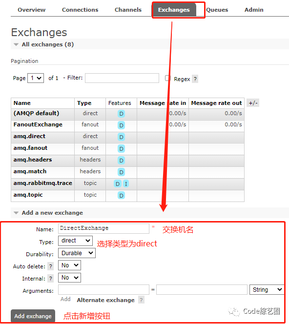This screenshot has height=324, width=289.
Task: Click the Add exchange button
Action: coord(33,316)
